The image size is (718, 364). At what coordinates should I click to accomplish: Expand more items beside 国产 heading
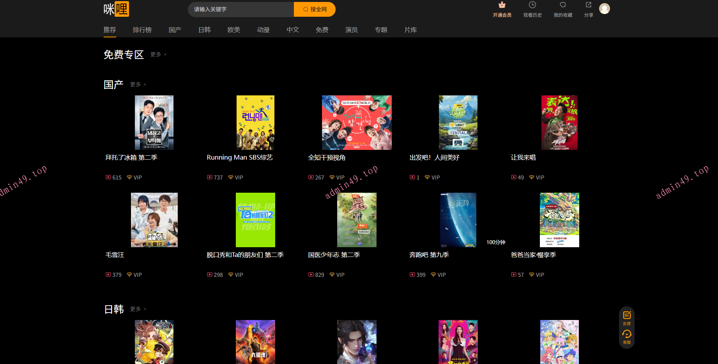(x=138, y=84)
